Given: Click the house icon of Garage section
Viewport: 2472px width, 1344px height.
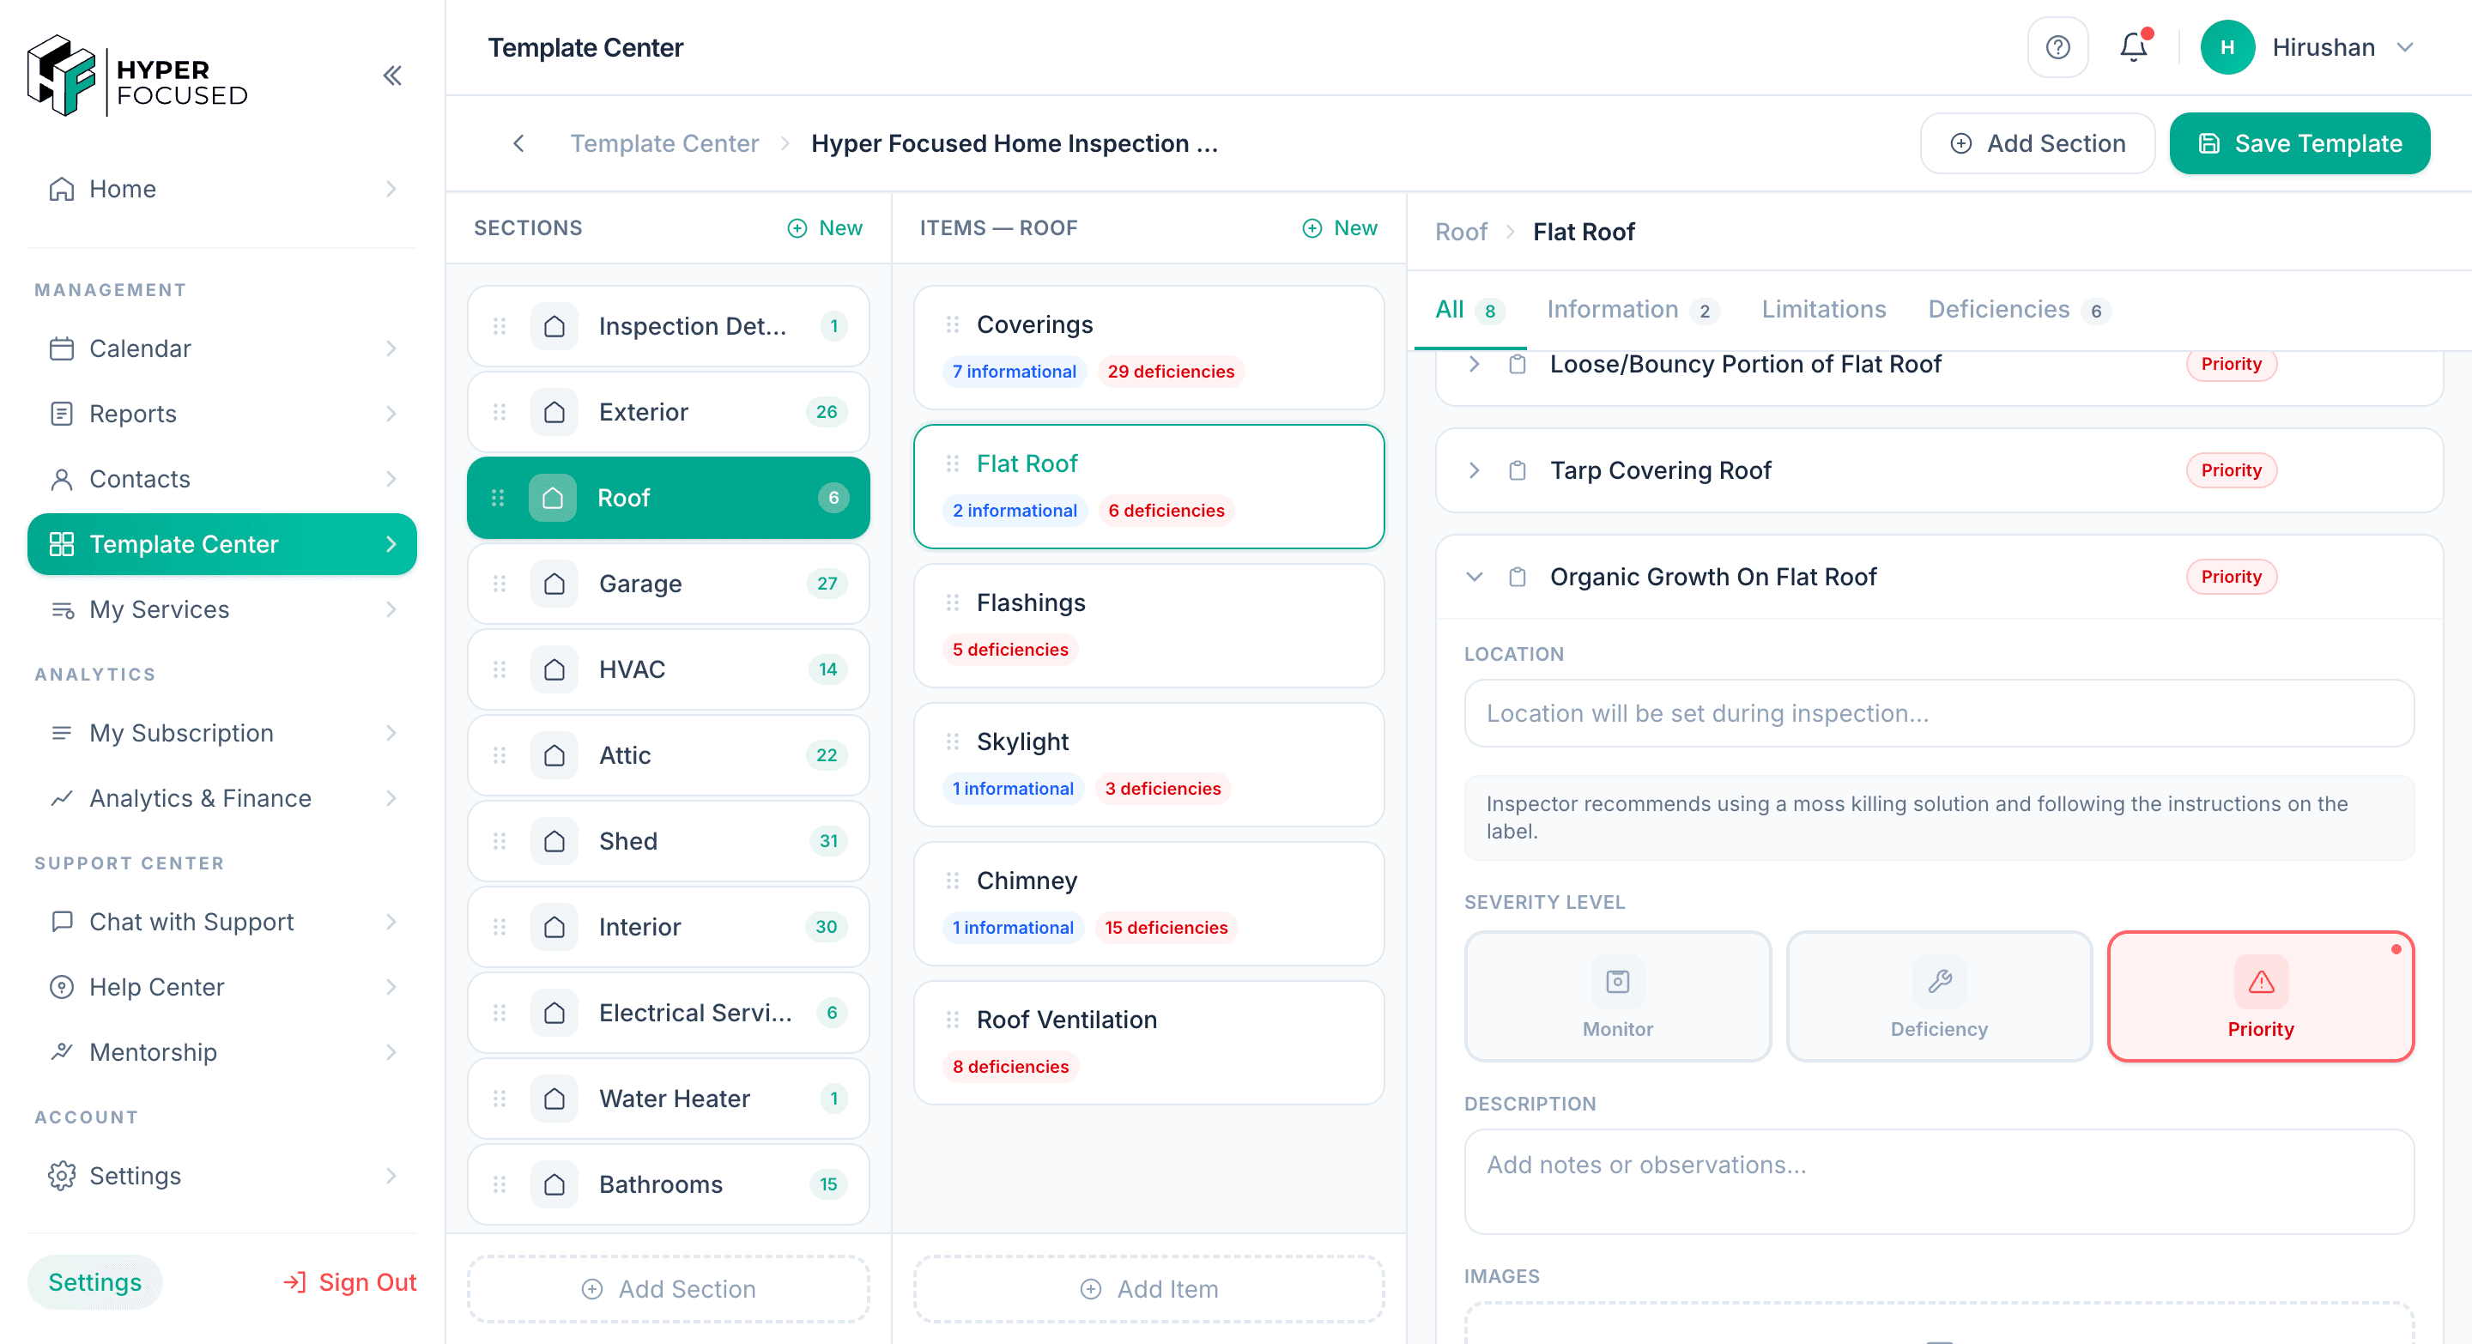Looking at the screenshot, I should pyautogui.click(x=554, y=584).
